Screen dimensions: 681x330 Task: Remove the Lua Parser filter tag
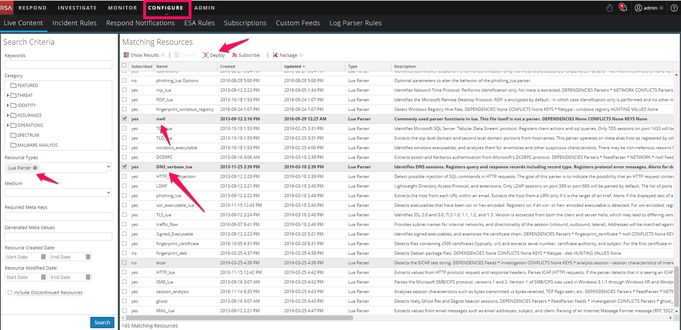tap(35, 168)
